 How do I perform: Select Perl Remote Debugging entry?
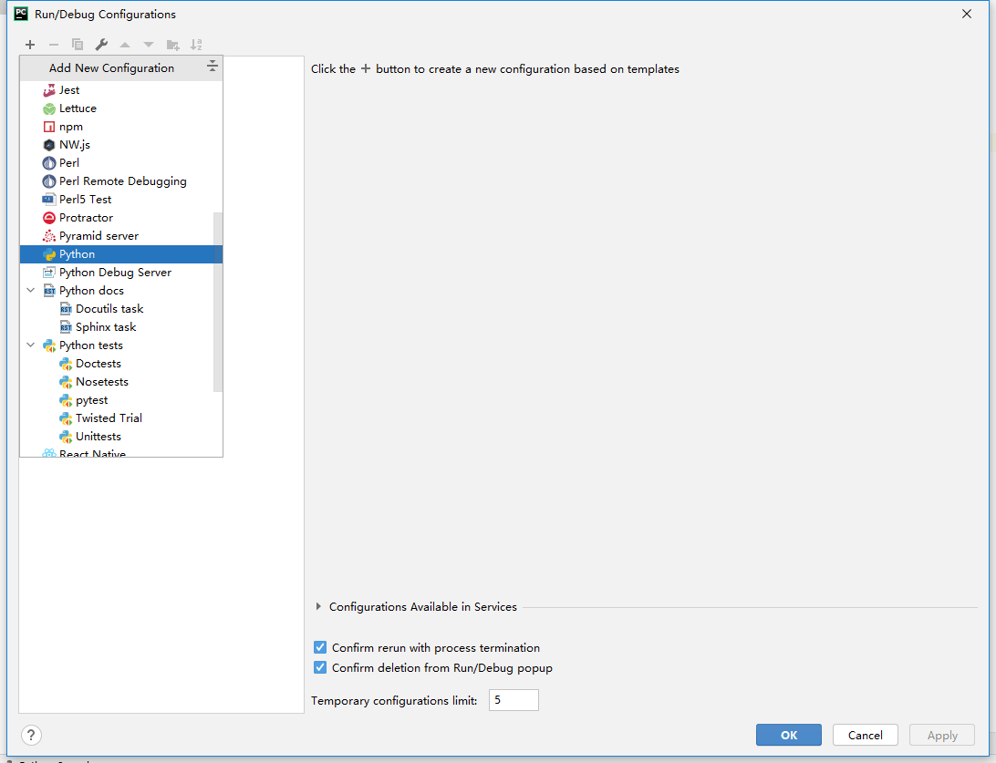coord(121,181)
